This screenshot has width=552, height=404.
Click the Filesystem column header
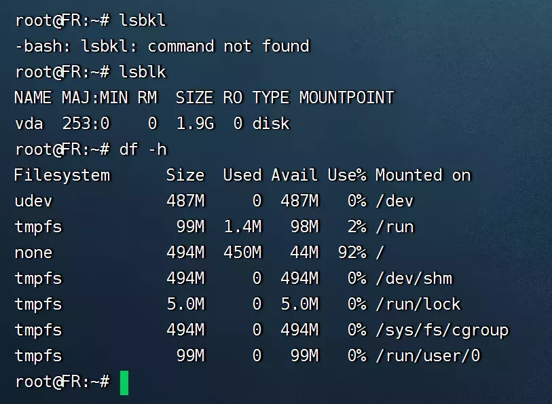pos(62,175)
